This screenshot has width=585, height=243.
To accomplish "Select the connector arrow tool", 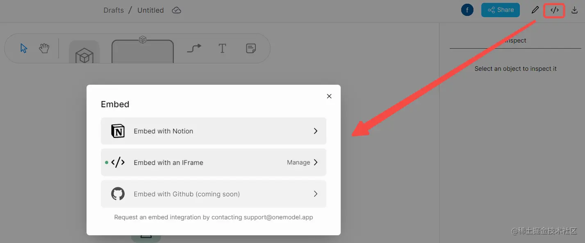I will (x=194, y=48).
